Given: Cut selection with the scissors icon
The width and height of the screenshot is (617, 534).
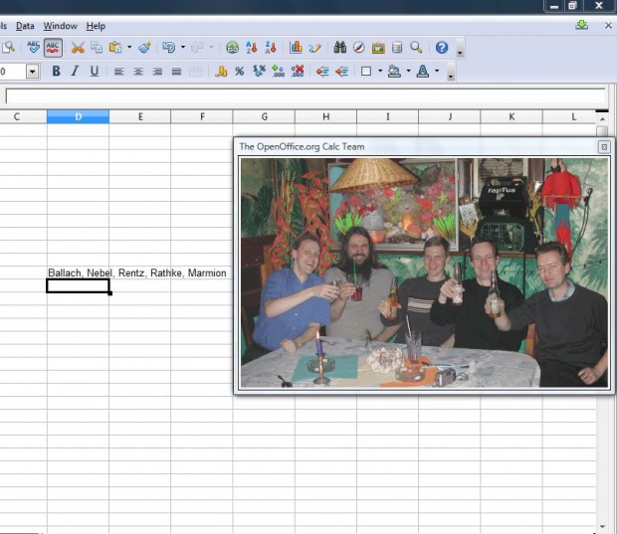Looking at the screenshot, I should click(x=78, y=48).
